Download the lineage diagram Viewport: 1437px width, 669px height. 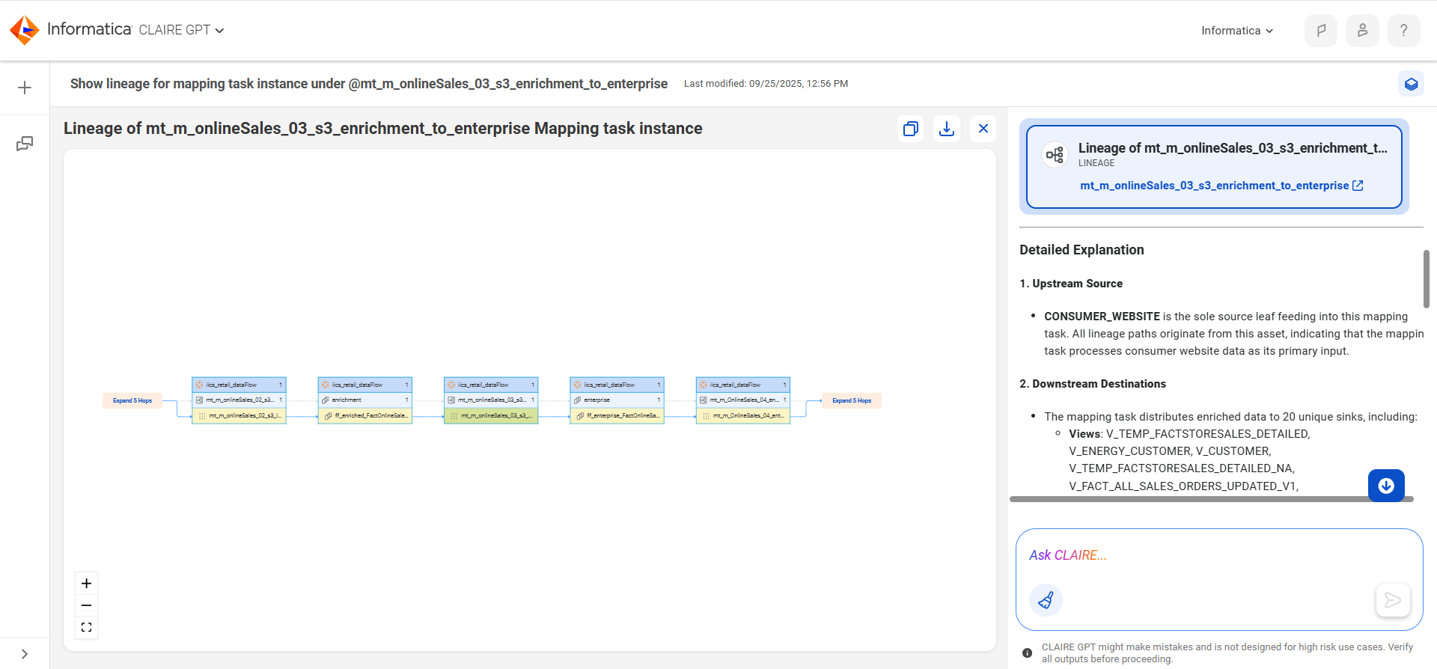947,129
